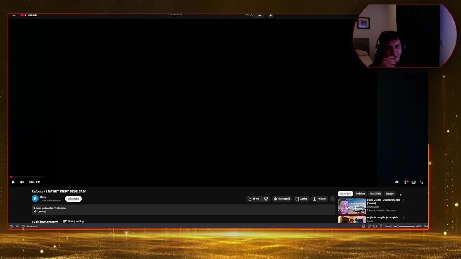
Task: Click Udostępnij share button
Action: tap(282, 199)
